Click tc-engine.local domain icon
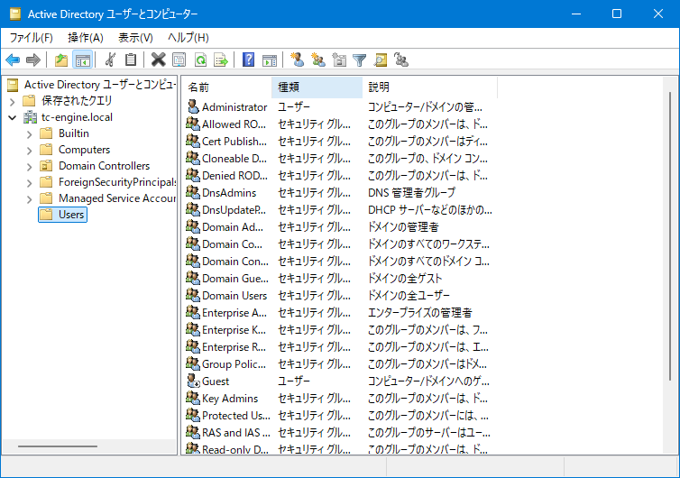This screenshot has width=680, height=478. [31, 117]
